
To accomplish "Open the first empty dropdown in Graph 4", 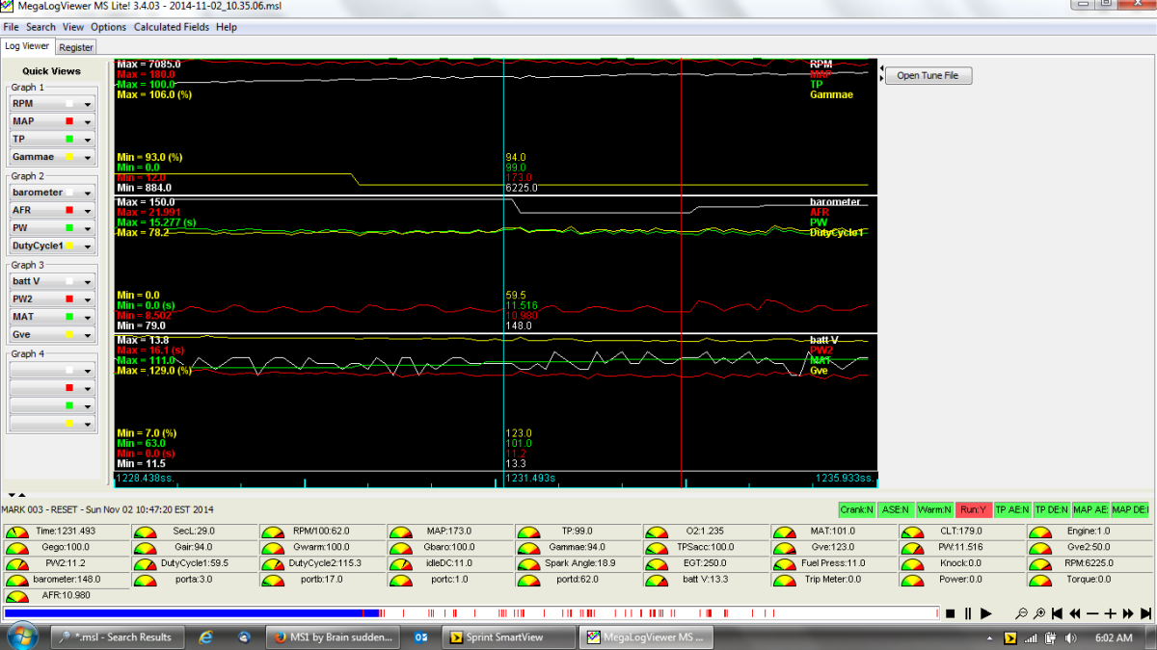I will 87,371.
